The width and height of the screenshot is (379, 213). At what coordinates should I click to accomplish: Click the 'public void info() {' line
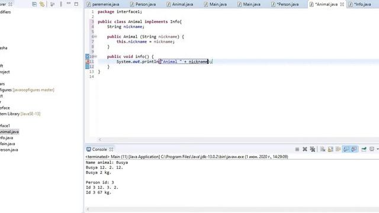(x=130, y=57)
